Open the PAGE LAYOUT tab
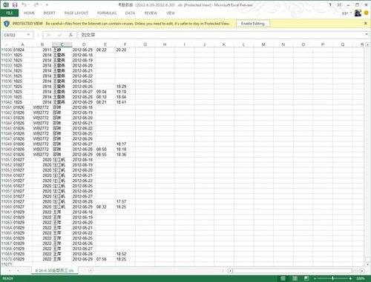This screenshot has width=371, height=282. pyautogui.click(x=76, y=13)
